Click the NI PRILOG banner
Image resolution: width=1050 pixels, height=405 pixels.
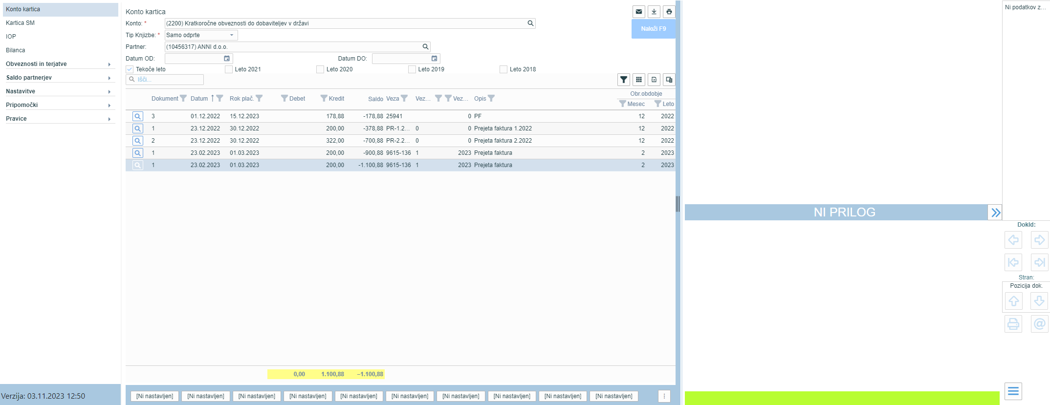[x=836, y=213]
